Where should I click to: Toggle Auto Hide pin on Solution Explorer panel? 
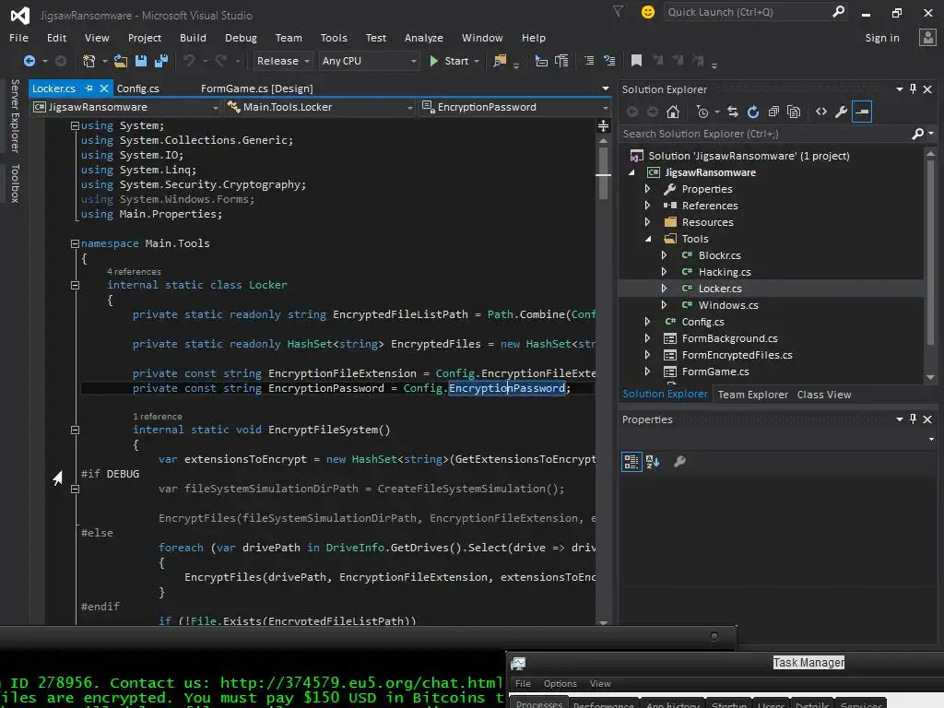click(x=914, y=89)
